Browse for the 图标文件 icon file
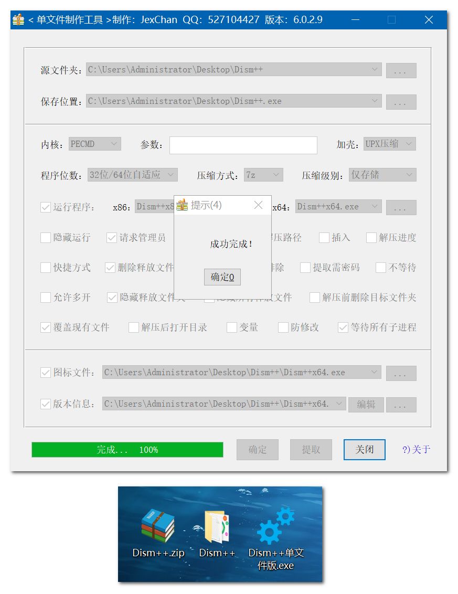Image resolution: width=458 pixels, height=594 pixels. [401, 373]
